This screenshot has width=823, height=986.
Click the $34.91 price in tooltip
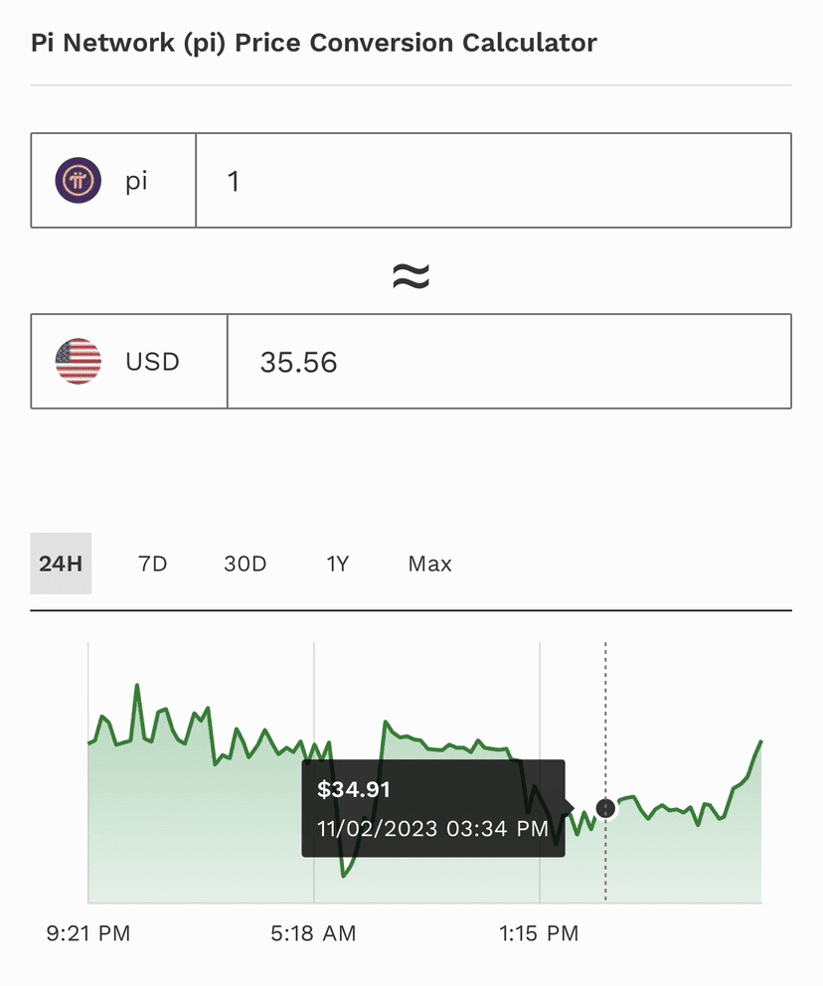click(x=354, y=790)
